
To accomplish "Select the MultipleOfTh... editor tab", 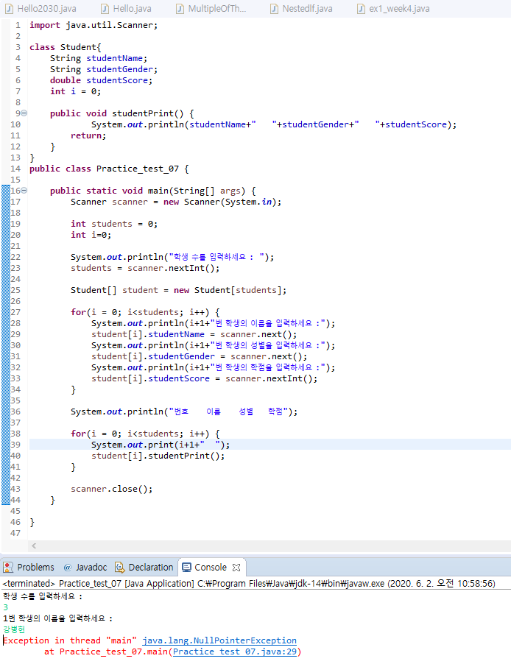I will click(x=216, y=9).
